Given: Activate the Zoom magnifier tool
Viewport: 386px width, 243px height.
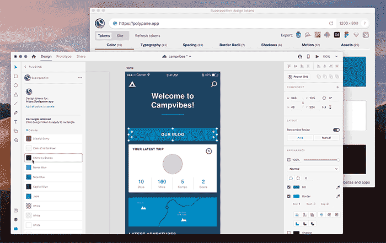Looking at the screenshot, I should tap(16, 141).
